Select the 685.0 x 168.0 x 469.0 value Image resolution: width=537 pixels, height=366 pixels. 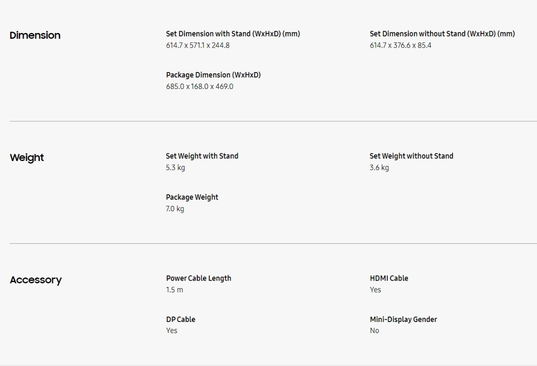199,87
